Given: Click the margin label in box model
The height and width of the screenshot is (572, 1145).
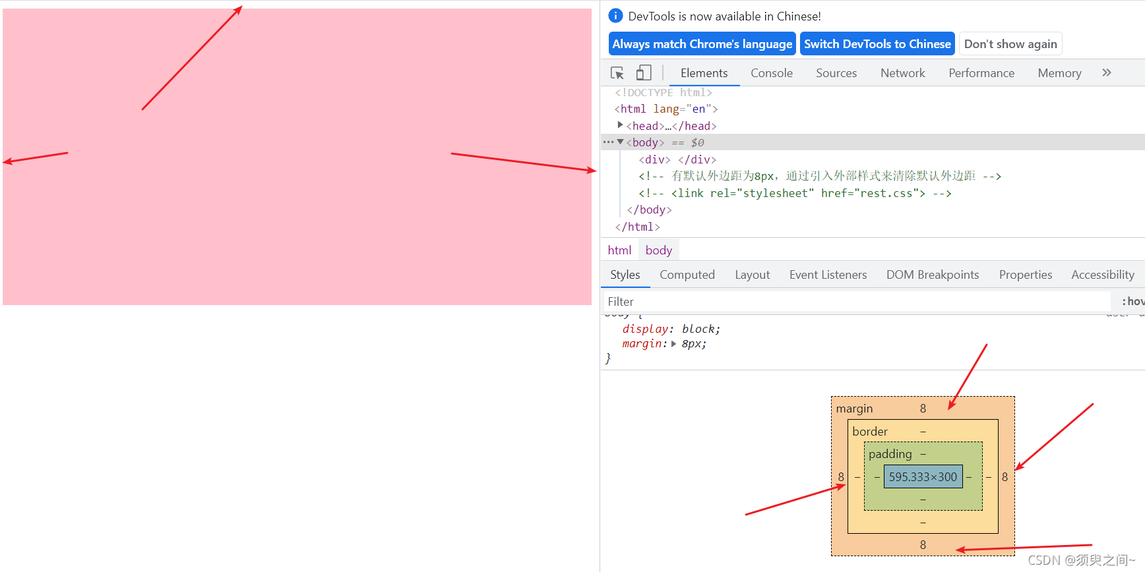Looking at the screenshot, I should click(854, 409).
